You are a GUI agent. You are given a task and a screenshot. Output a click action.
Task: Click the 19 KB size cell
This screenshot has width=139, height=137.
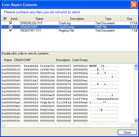134,27
